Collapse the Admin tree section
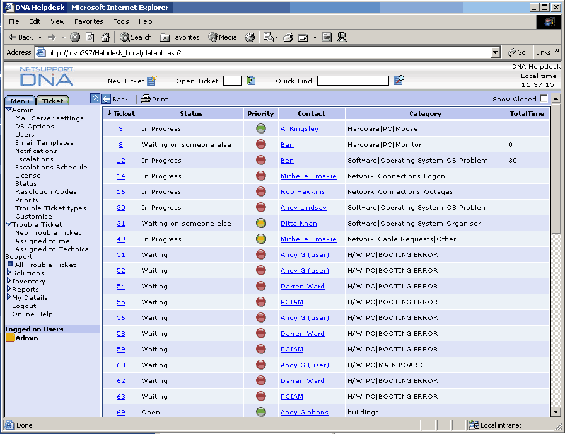Viewport: 565px width, 434px height. pyautogui.click(x=9, y=109)
